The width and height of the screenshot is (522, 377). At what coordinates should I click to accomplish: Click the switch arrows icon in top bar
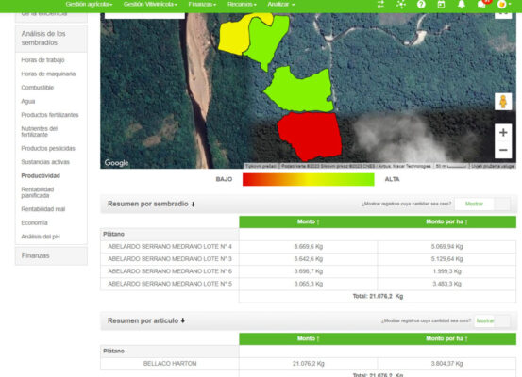pyautogui.click(x=380, y=5)
